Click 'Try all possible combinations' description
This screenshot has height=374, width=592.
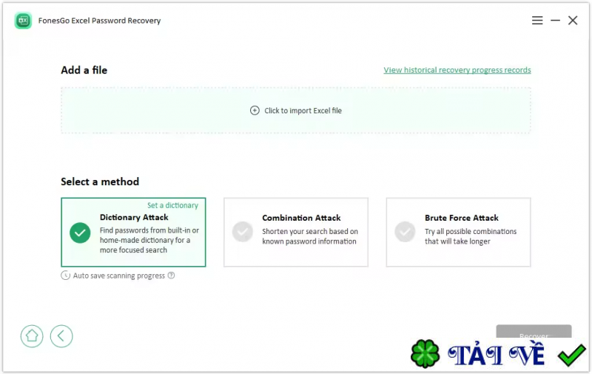[471, 231]
